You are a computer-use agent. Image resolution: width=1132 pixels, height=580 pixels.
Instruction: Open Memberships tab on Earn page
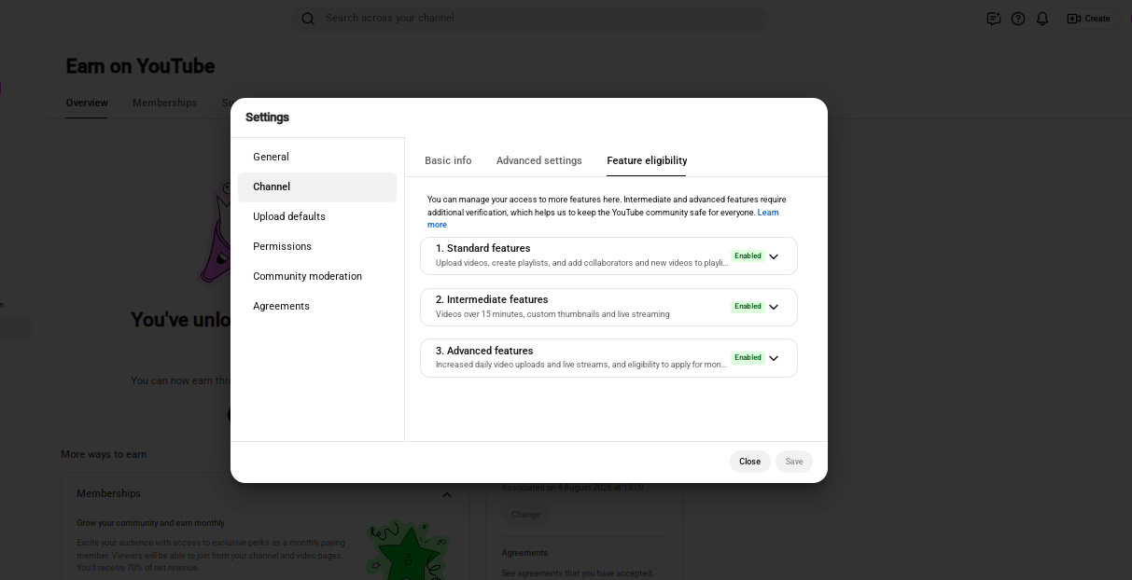[x=164, y=103]
